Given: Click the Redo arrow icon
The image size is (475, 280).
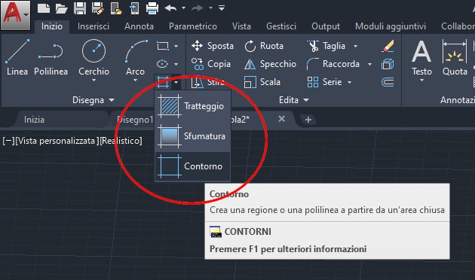Looking at the screenshot, I should tap(198, 8).
